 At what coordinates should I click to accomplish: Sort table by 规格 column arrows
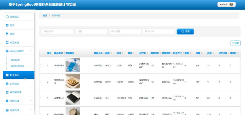point(122,53)
